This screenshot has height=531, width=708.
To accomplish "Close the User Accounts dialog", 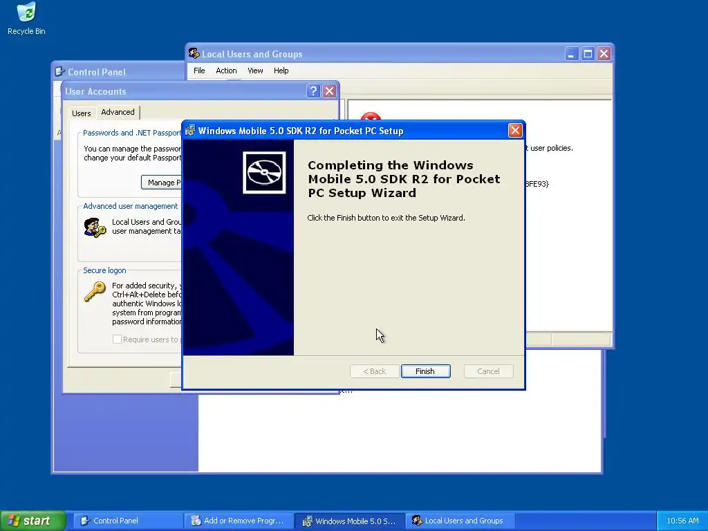I will pyautogui.click(x=330, y=91).
